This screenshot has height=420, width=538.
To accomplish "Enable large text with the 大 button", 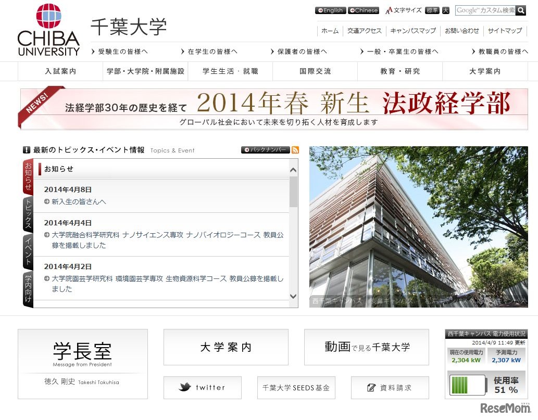I will (x=445, y=9).
